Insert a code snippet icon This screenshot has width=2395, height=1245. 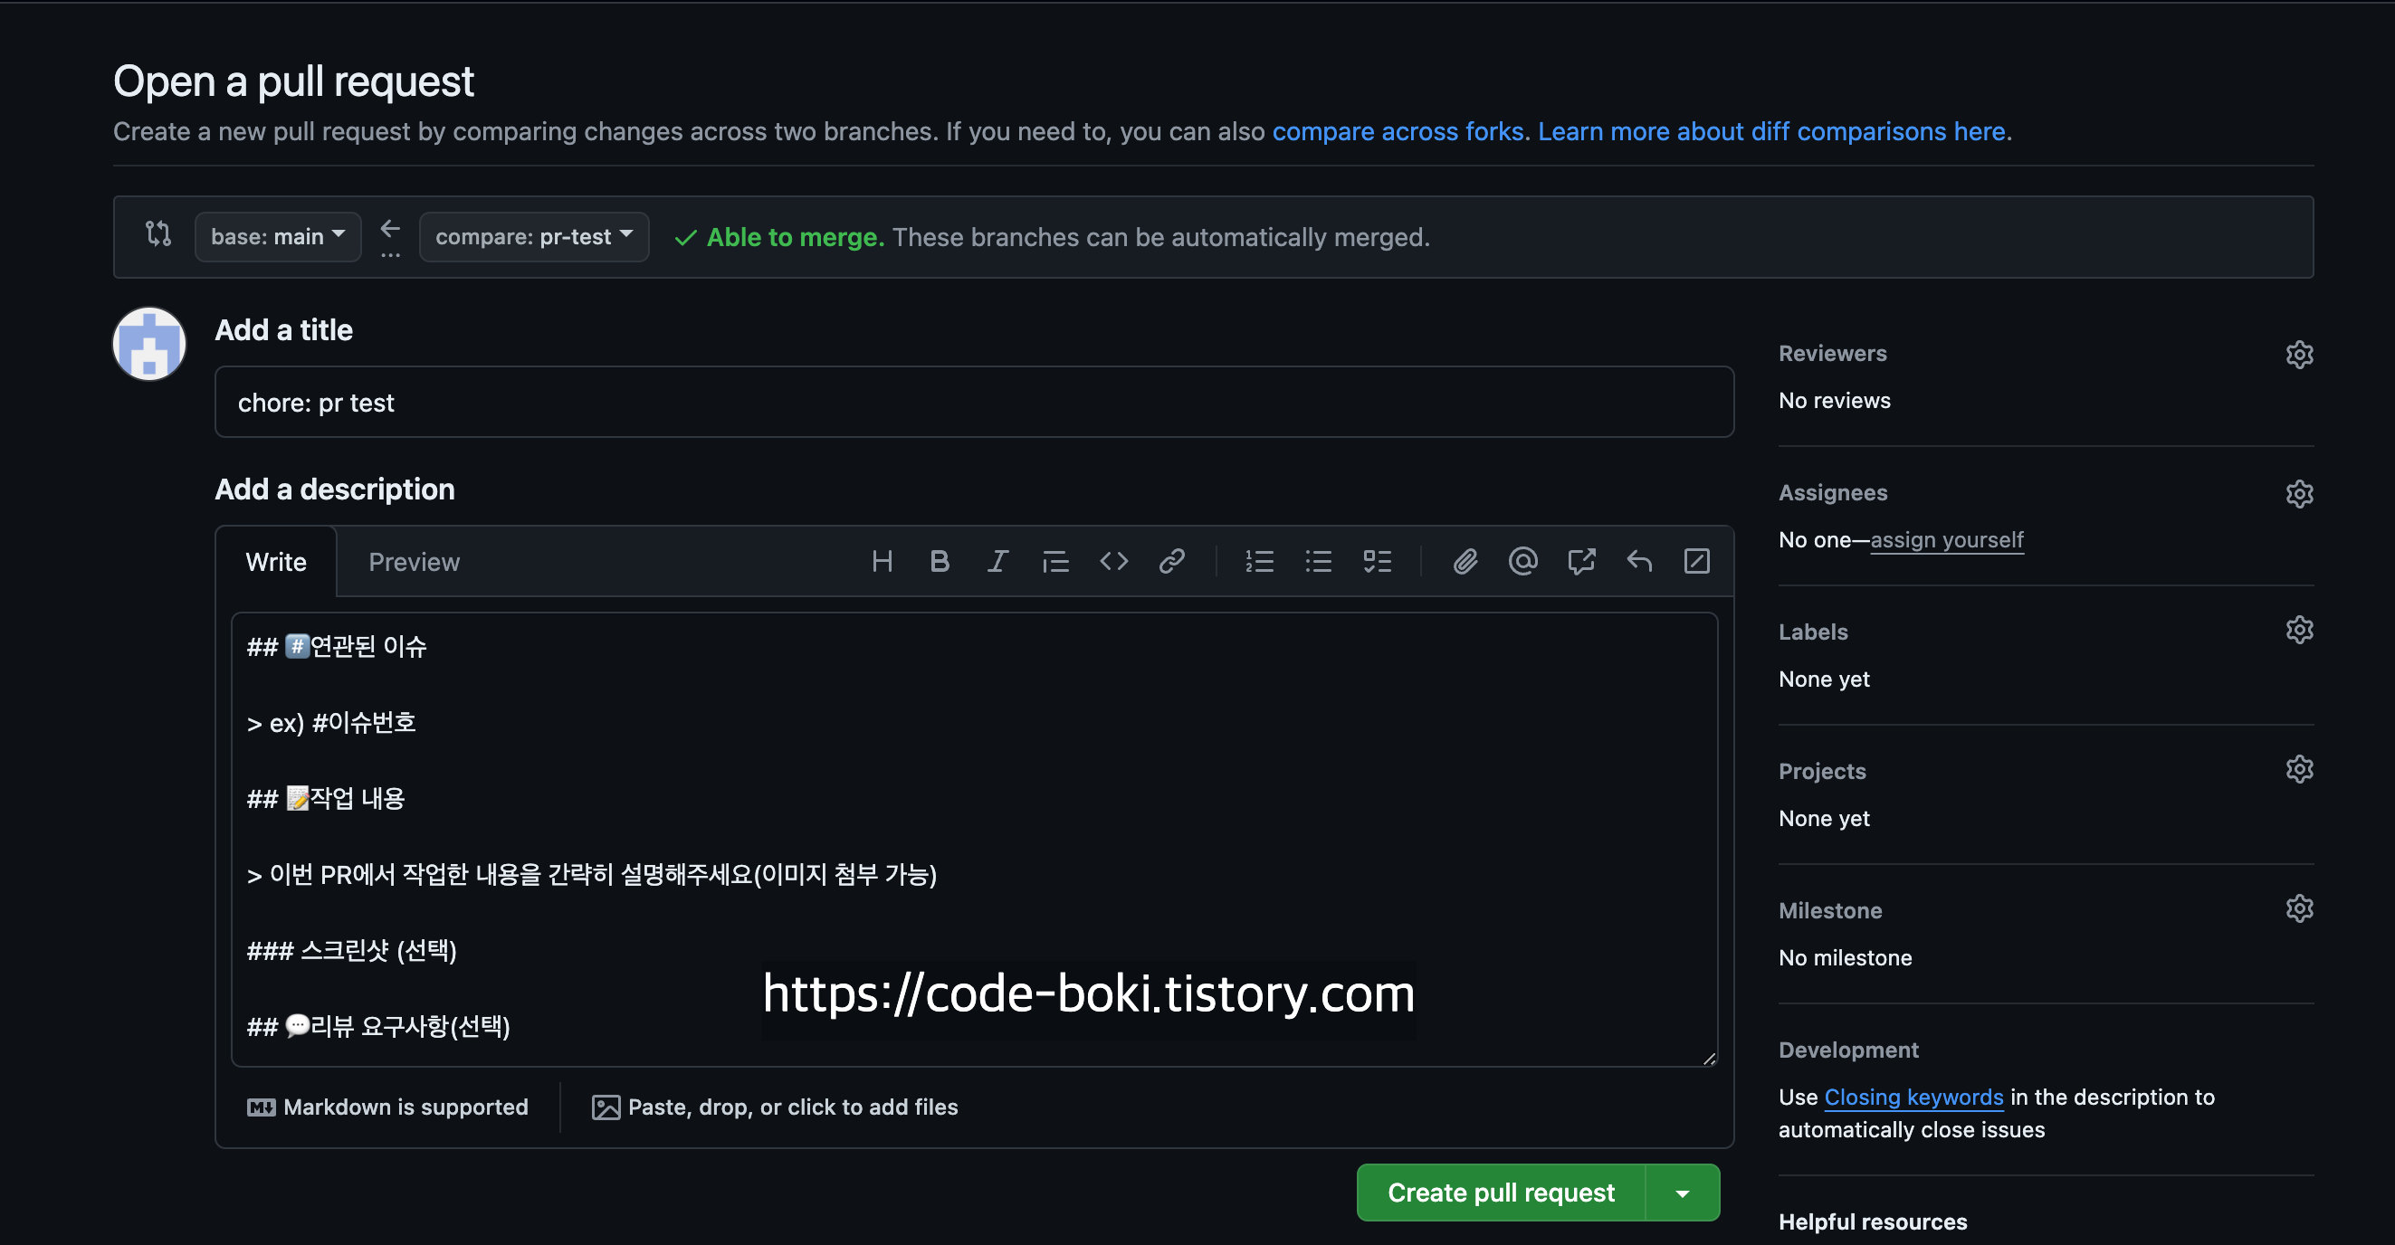tap(1113, 561)
